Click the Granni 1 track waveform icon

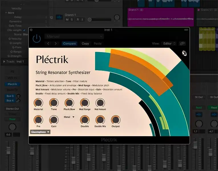click(59, 17)
